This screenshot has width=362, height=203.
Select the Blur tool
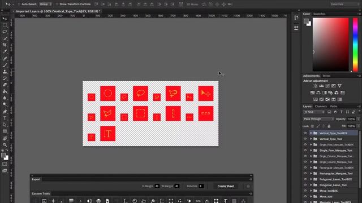pos(5,98)
